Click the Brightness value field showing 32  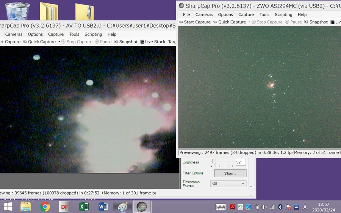(241, 162)
